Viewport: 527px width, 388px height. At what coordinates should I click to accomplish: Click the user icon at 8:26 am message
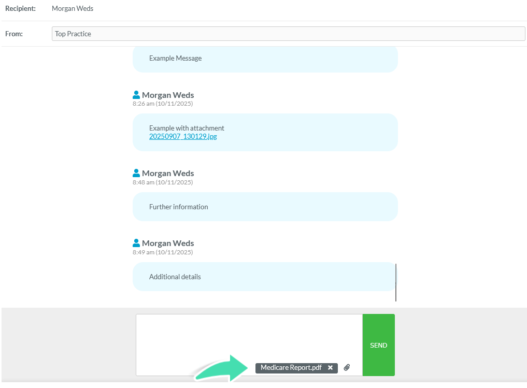click(x=136, y=95)
